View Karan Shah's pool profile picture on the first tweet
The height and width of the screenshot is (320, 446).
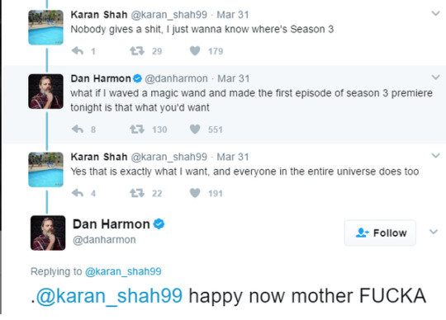click(45, 27)
